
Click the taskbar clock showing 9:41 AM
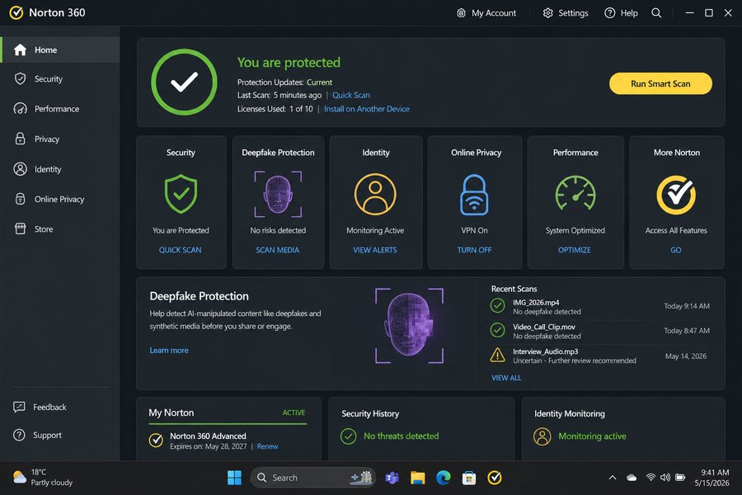711,478
